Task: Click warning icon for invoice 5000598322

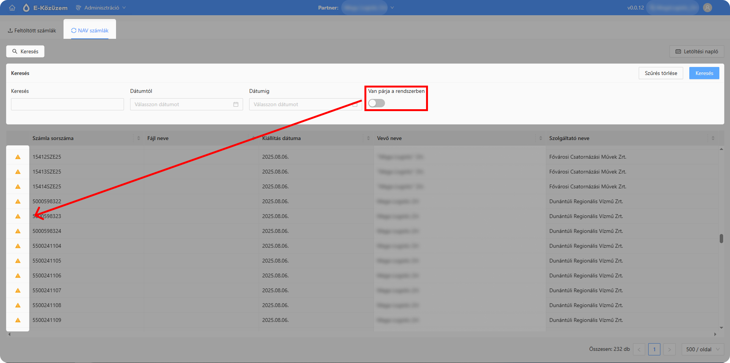Action: pyautogui.click(x=18, y=201)
